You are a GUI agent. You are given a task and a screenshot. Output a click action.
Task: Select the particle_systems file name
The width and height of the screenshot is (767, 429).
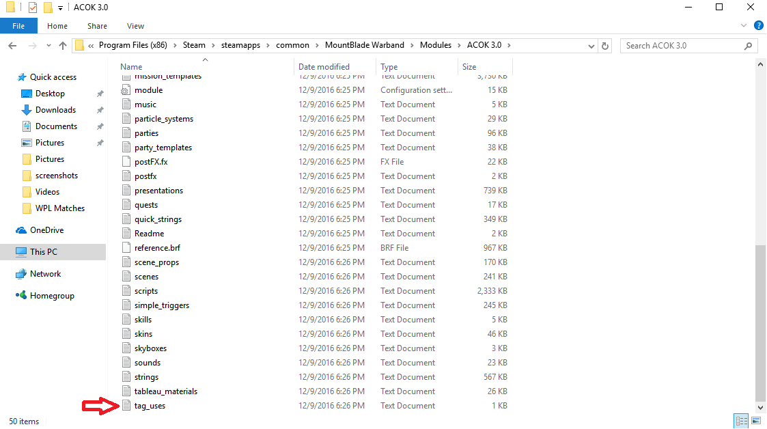click(x=164, y=119)
